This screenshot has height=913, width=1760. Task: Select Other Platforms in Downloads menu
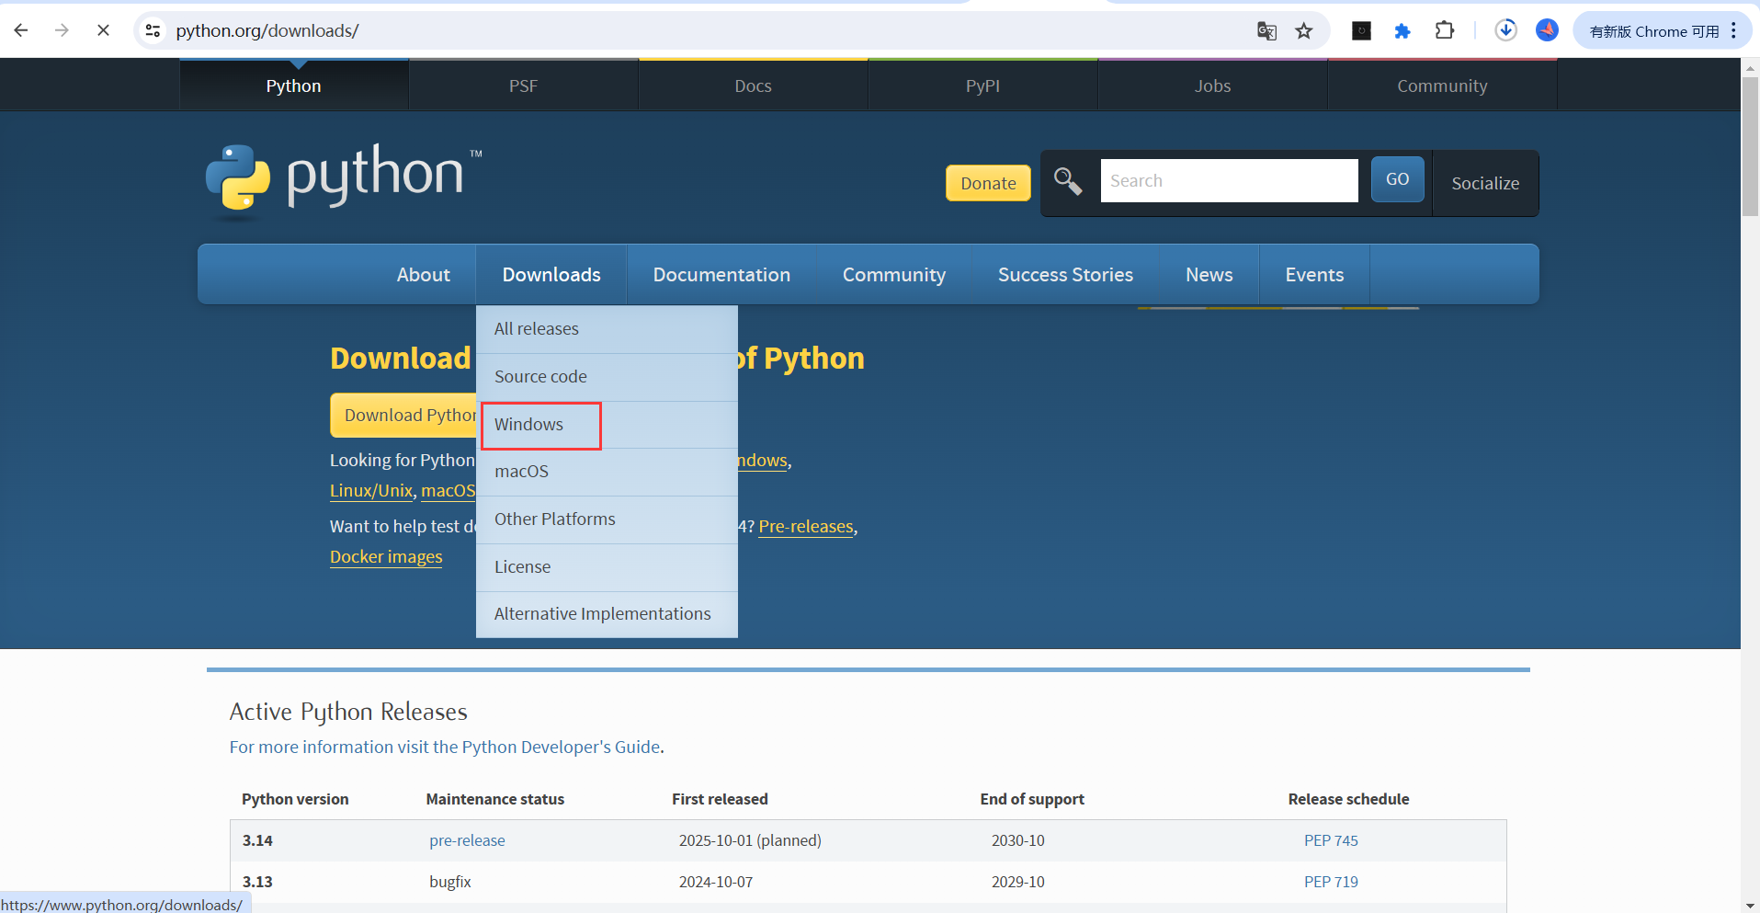pos(607,519)
